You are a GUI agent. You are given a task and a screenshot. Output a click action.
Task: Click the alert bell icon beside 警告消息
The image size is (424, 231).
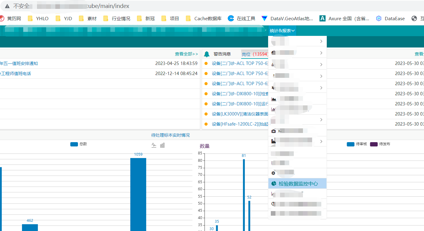coord(207,54)
